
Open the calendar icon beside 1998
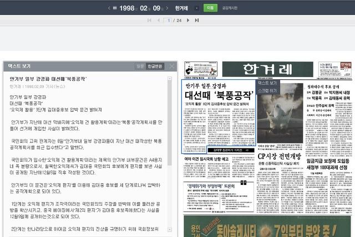click(x=115, y=8)
